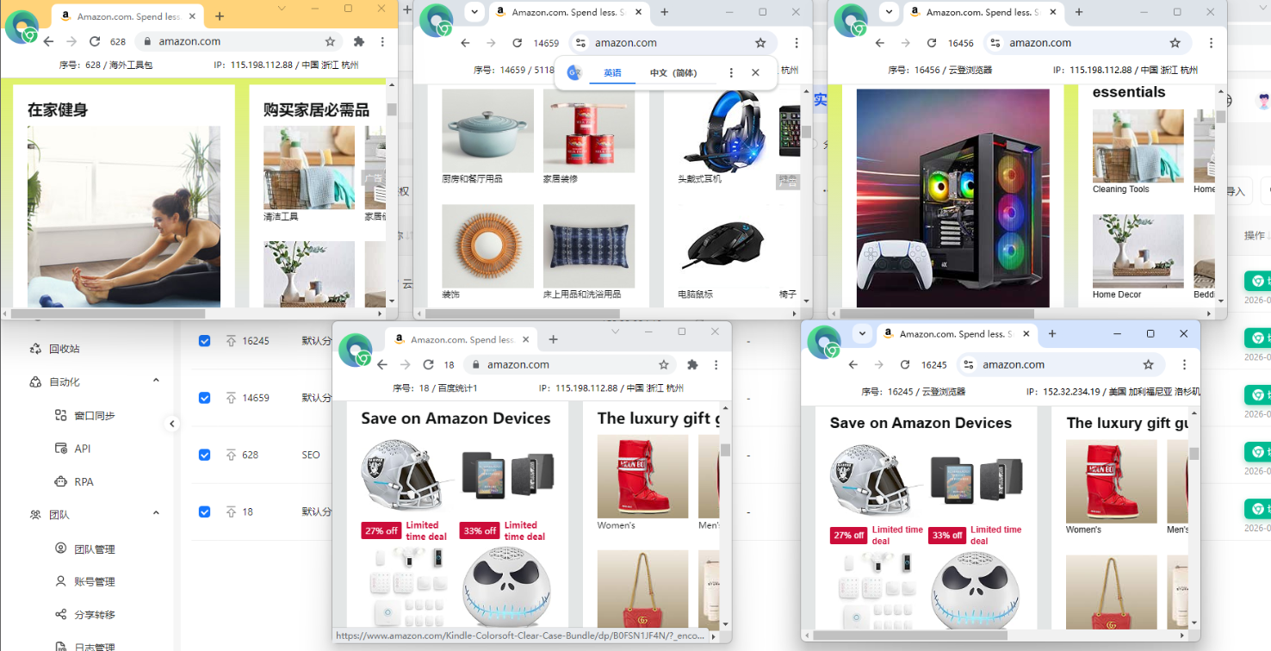Screen dimensions: 1271x651
Task: Open site info icon in window 16245
Action: 969,364
